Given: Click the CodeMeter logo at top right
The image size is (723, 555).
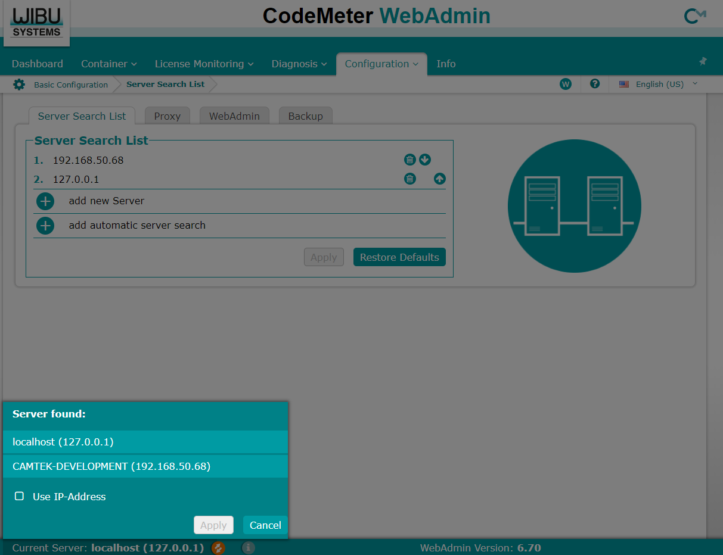Looking at the screenshot, I should pos(695,16).
